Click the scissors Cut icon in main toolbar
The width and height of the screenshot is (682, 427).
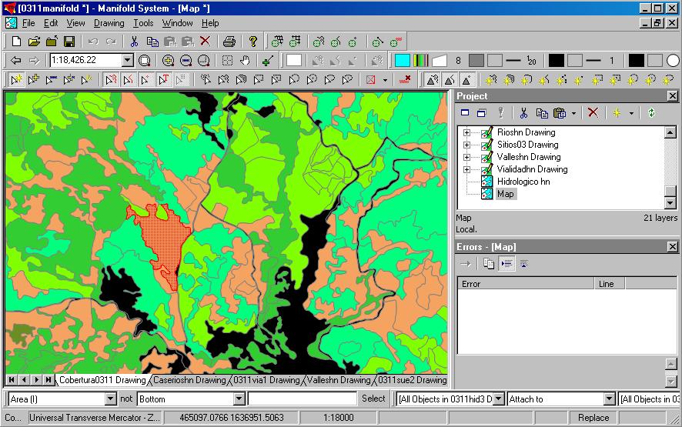pyautogui.click(x=134, y=42)
